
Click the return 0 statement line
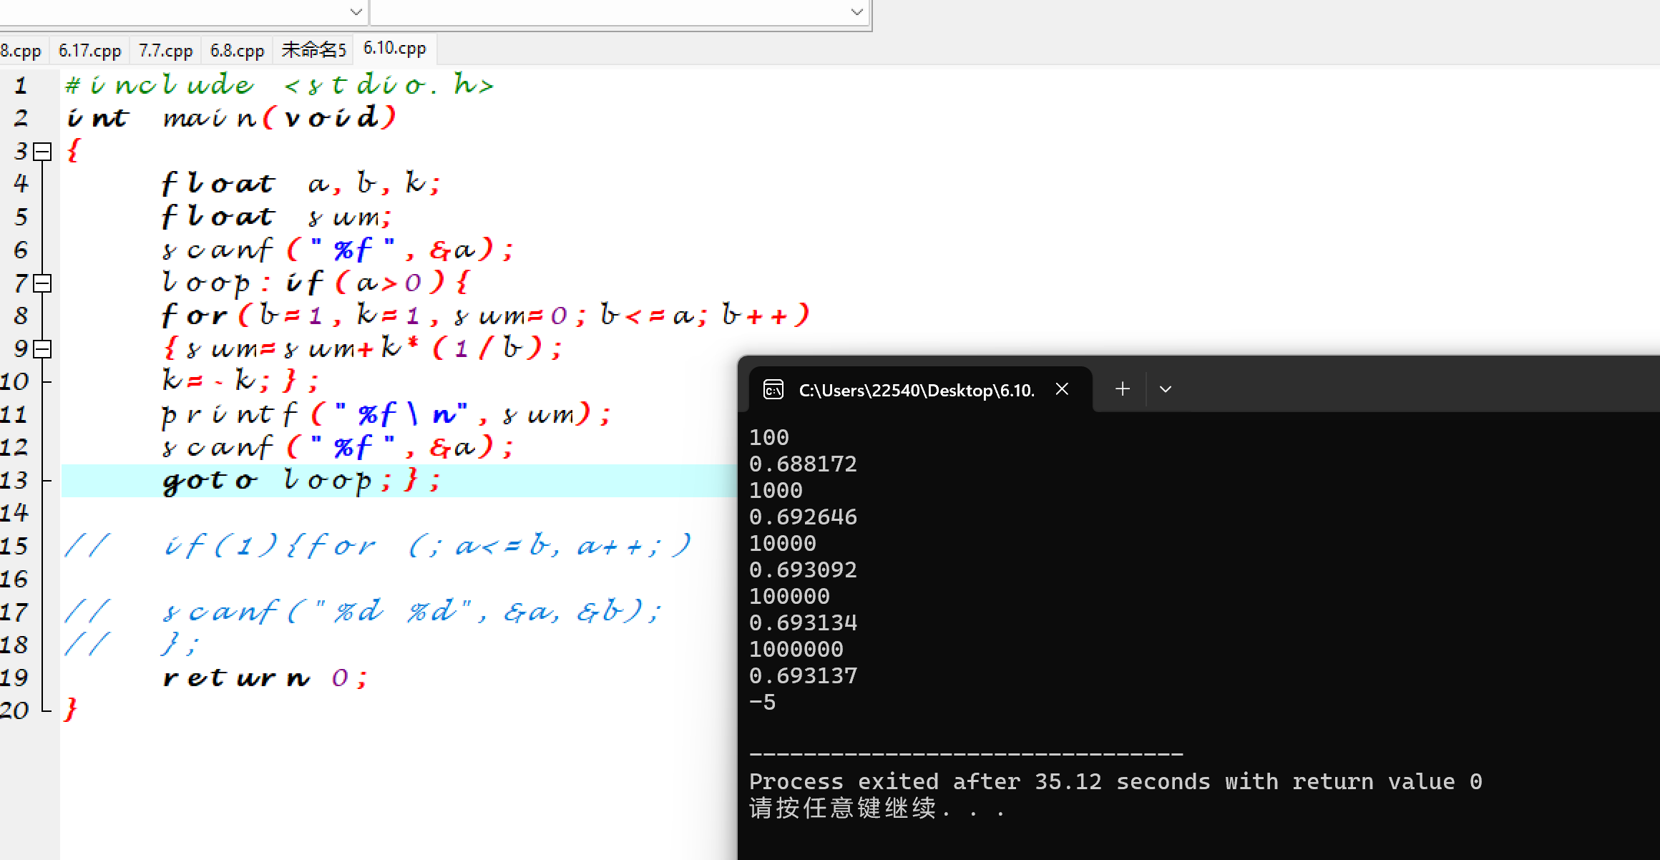click(265, 678)
